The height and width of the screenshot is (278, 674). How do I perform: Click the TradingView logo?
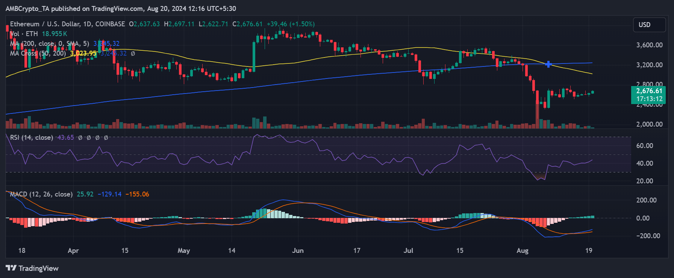pyautogui.click(x=32, y=268)
